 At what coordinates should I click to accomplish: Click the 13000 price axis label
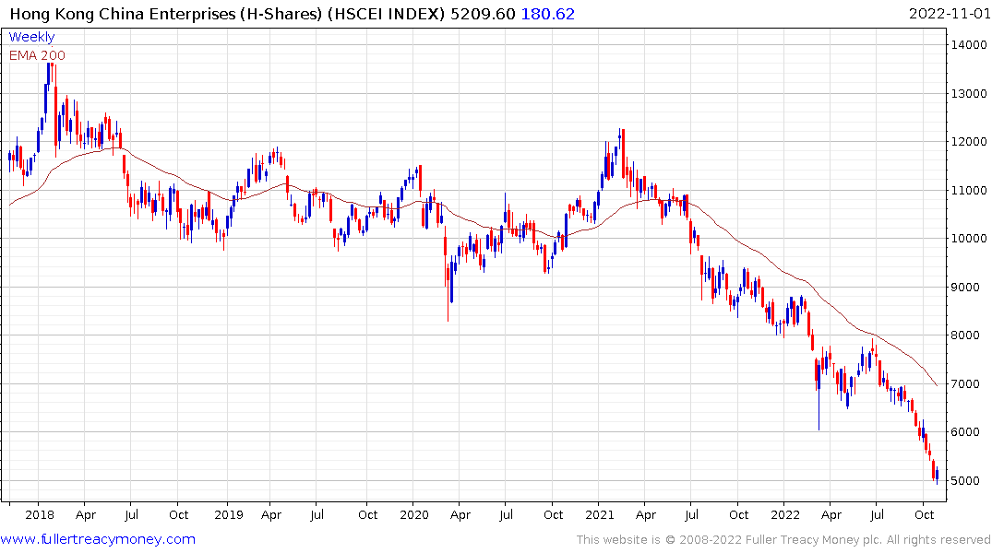pos(969,93)
